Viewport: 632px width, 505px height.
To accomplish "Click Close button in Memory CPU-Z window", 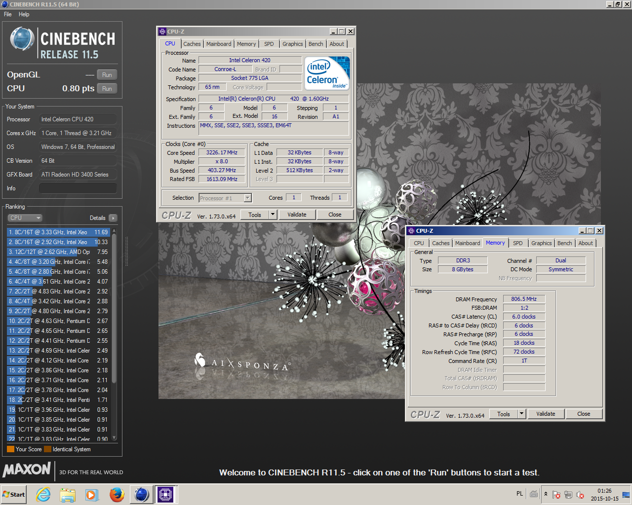I will (584, 414).
